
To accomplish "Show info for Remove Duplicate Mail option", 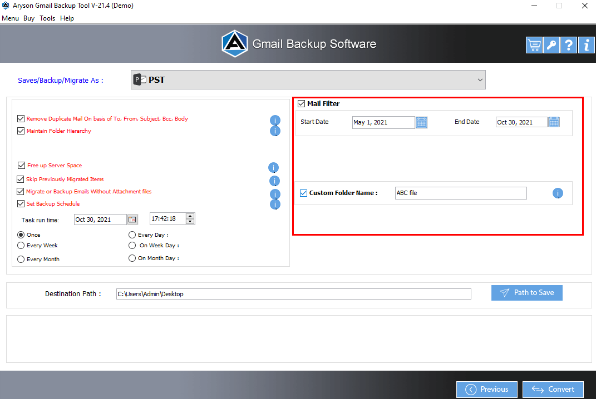I will (x=275, y=120).
